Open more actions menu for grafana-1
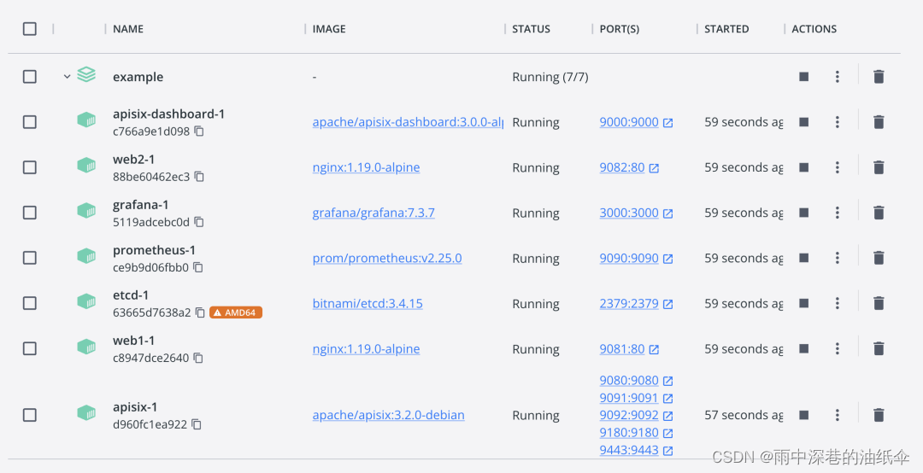923x473 pixels. pos(837,213)
